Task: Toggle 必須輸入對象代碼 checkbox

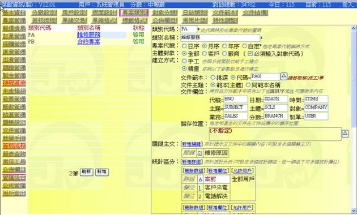Action: pos(250,54)
